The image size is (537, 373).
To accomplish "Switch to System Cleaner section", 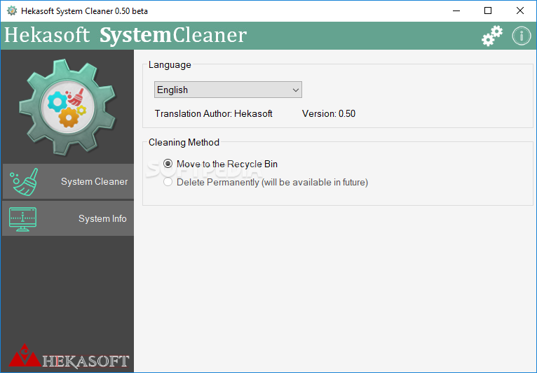I will coord(68,181).
